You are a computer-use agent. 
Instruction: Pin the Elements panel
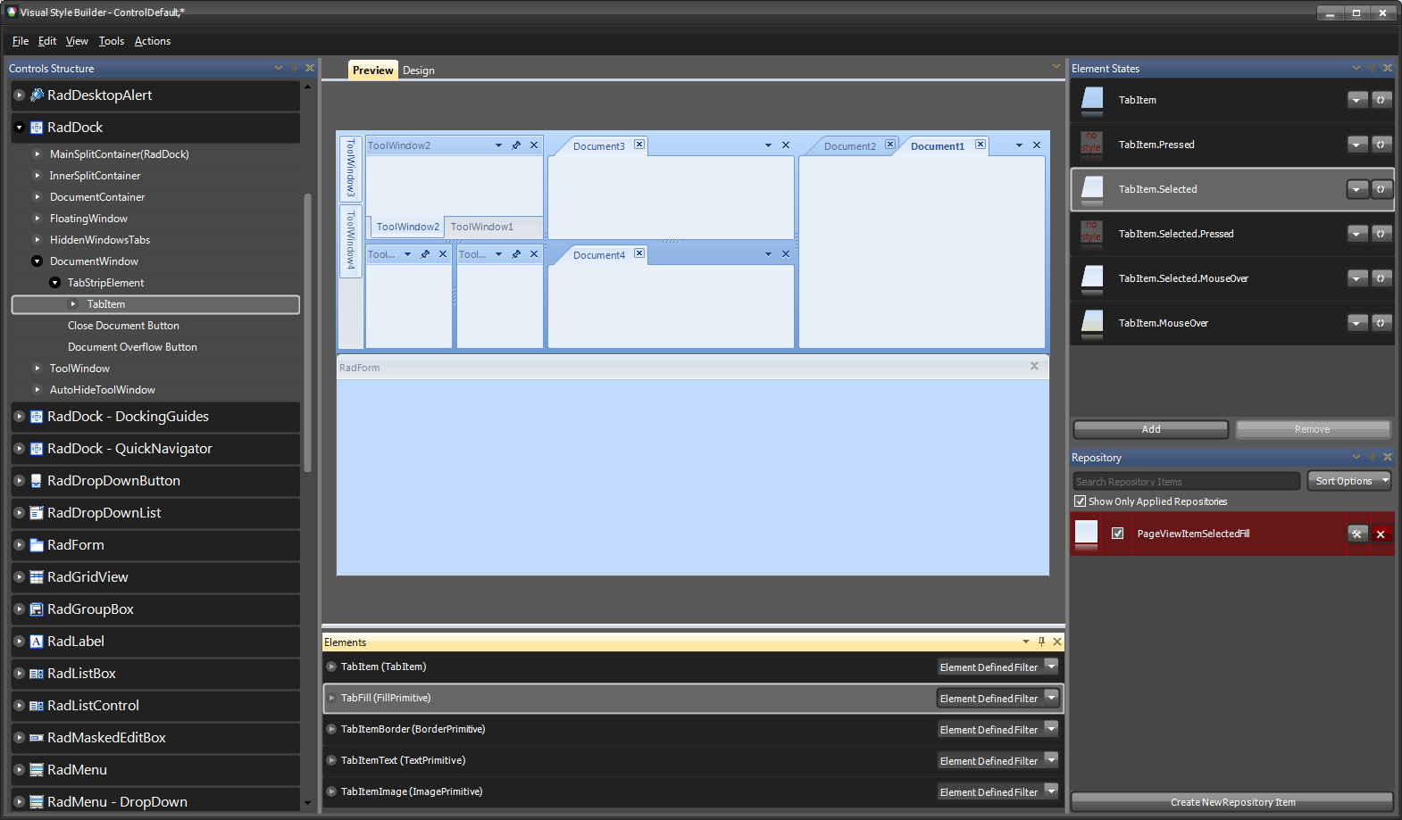1041,642
